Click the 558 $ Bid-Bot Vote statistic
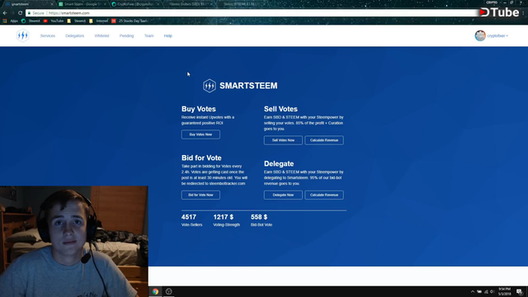The width and height of the screenshot is (528, 297). pyautogui.click(x=262, y=220)
